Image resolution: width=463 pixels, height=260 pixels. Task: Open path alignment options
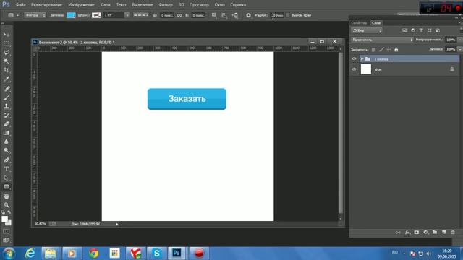224,15
